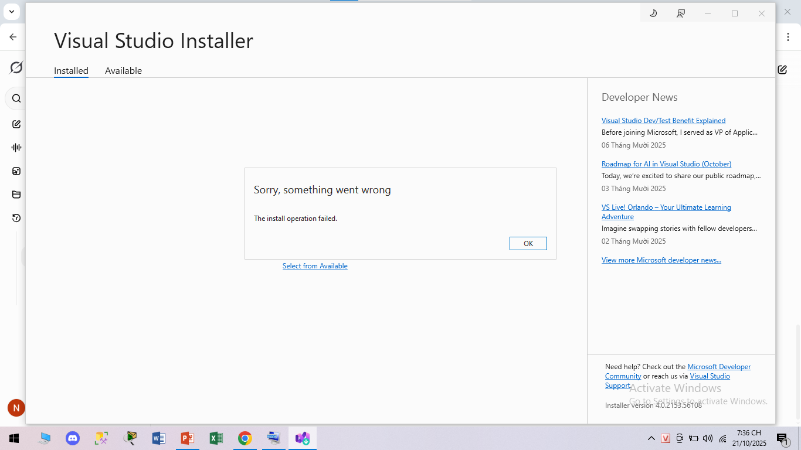The image size is (801, 450).
Task: Open the Select from Available link
Action: point(315,266)
